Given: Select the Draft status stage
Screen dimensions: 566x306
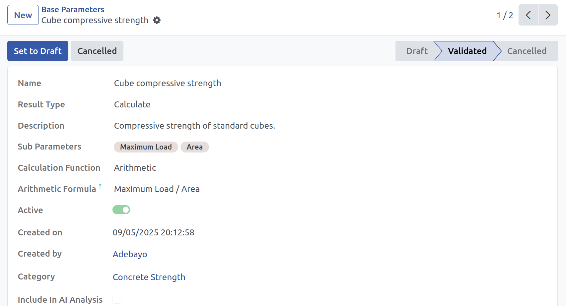Looking at the screenshot, I should coord(417,51).
